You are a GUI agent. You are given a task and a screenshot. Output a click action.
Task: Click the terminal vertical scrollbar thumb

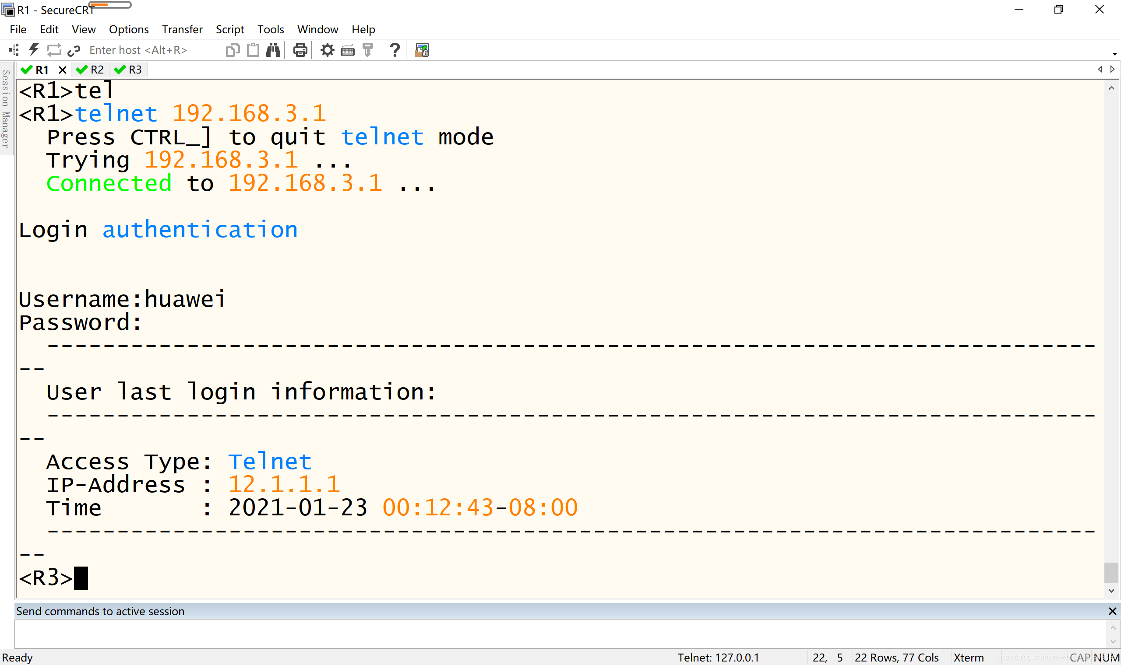(x=1110, y=572)
